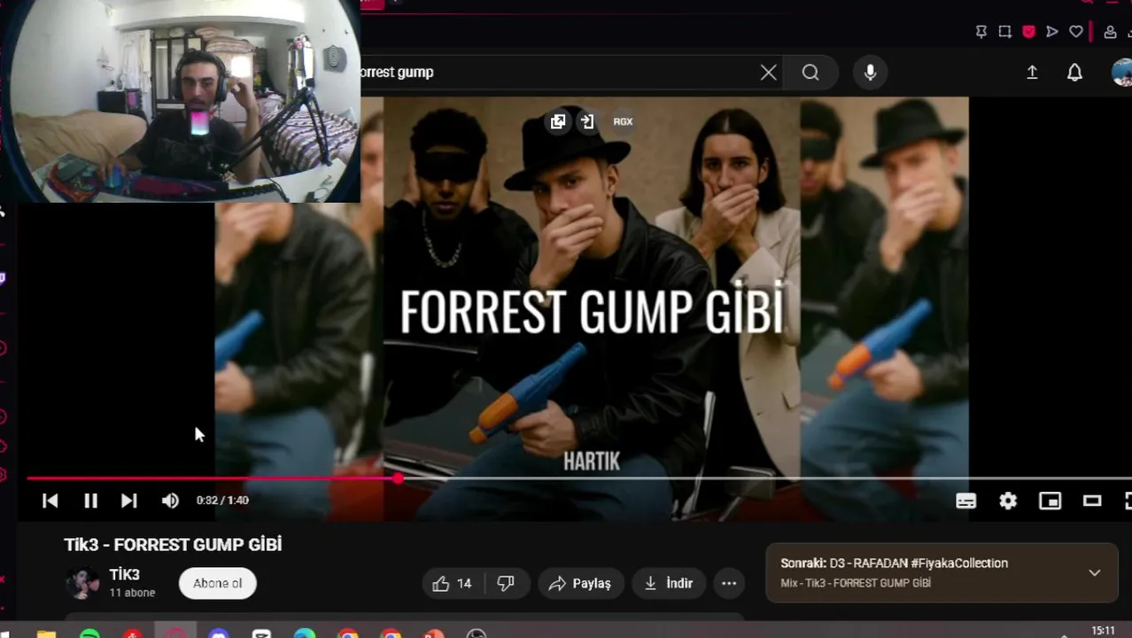The image size is (1132, 638).
Task: Click the video title 'Tik3 - FORREST GUMP GİBİ'
Action: (x=173, y=545)
